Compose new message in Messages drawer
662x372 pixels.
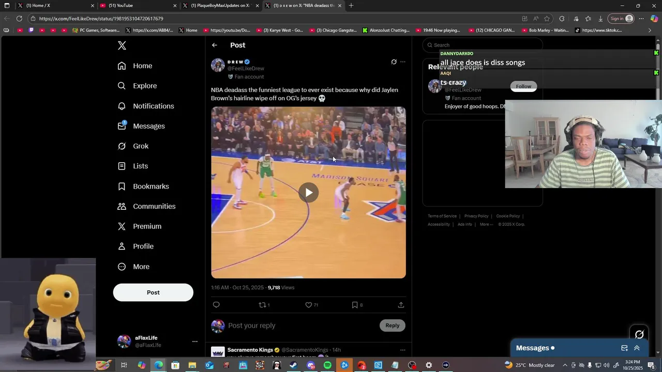click(624, 348)
